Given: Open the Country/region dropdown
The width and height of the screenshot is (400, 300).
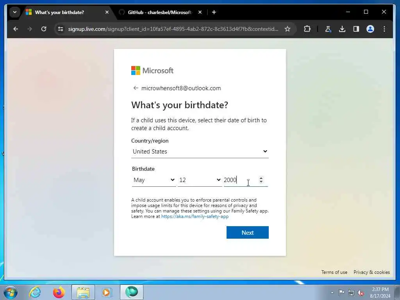Looking at the screenshot, I should point(200,152).
